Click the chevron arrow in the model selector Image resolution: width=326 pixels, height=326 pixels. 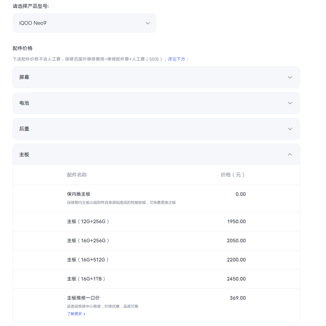click(148, 23)
